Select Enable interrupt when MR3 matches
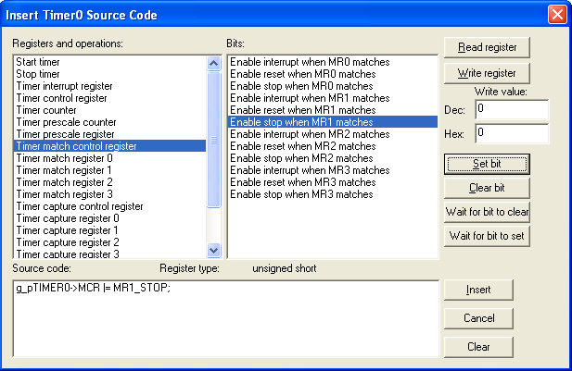The width and height of the screenshot is (572, 371). coord(333,170)
